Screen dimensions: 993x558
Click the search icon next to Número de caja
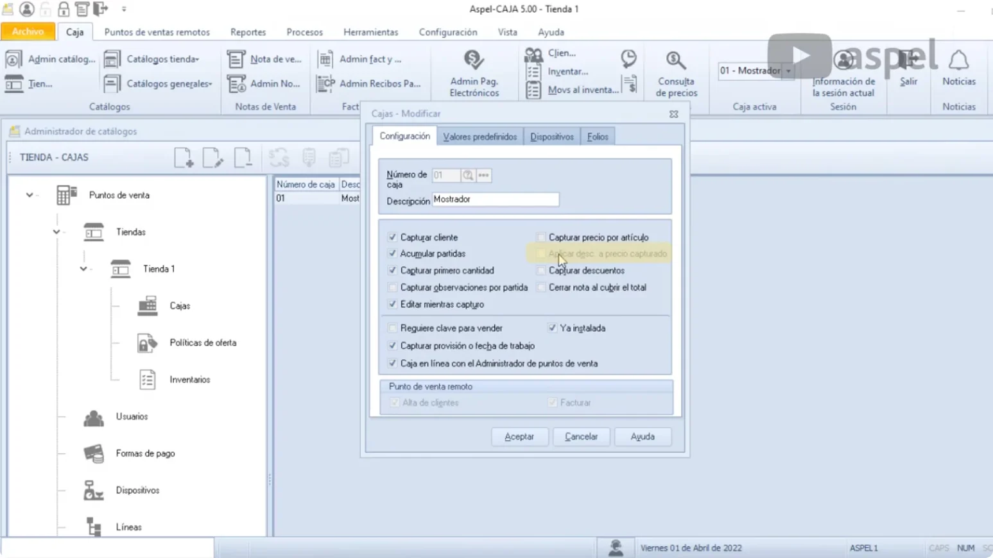tap(468, 175)
